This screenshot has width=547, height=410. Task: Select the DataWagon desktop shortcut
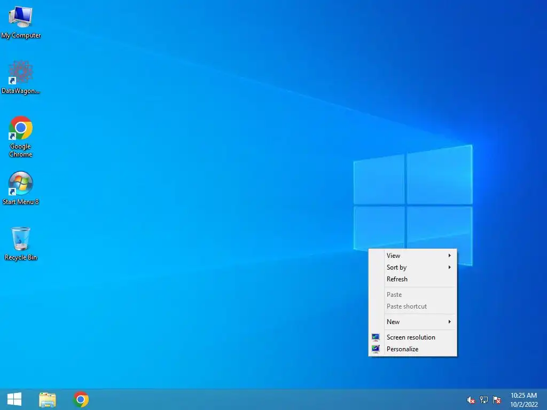pos(21,78)
